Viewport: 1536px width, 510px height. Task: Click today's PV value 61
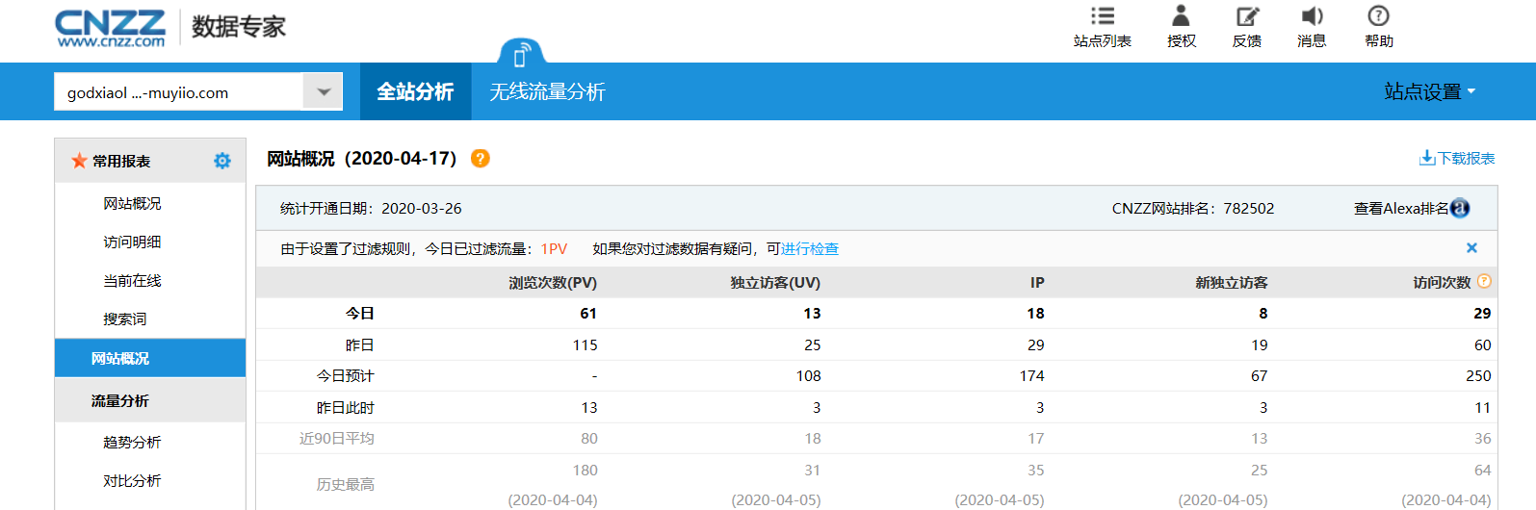tap(588, 313)
